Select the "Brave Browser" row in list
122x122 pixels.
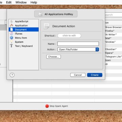pos(114,27)
